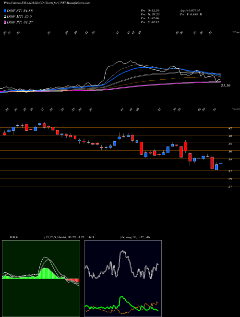Click the 42 price axis label

click(230, 128)
